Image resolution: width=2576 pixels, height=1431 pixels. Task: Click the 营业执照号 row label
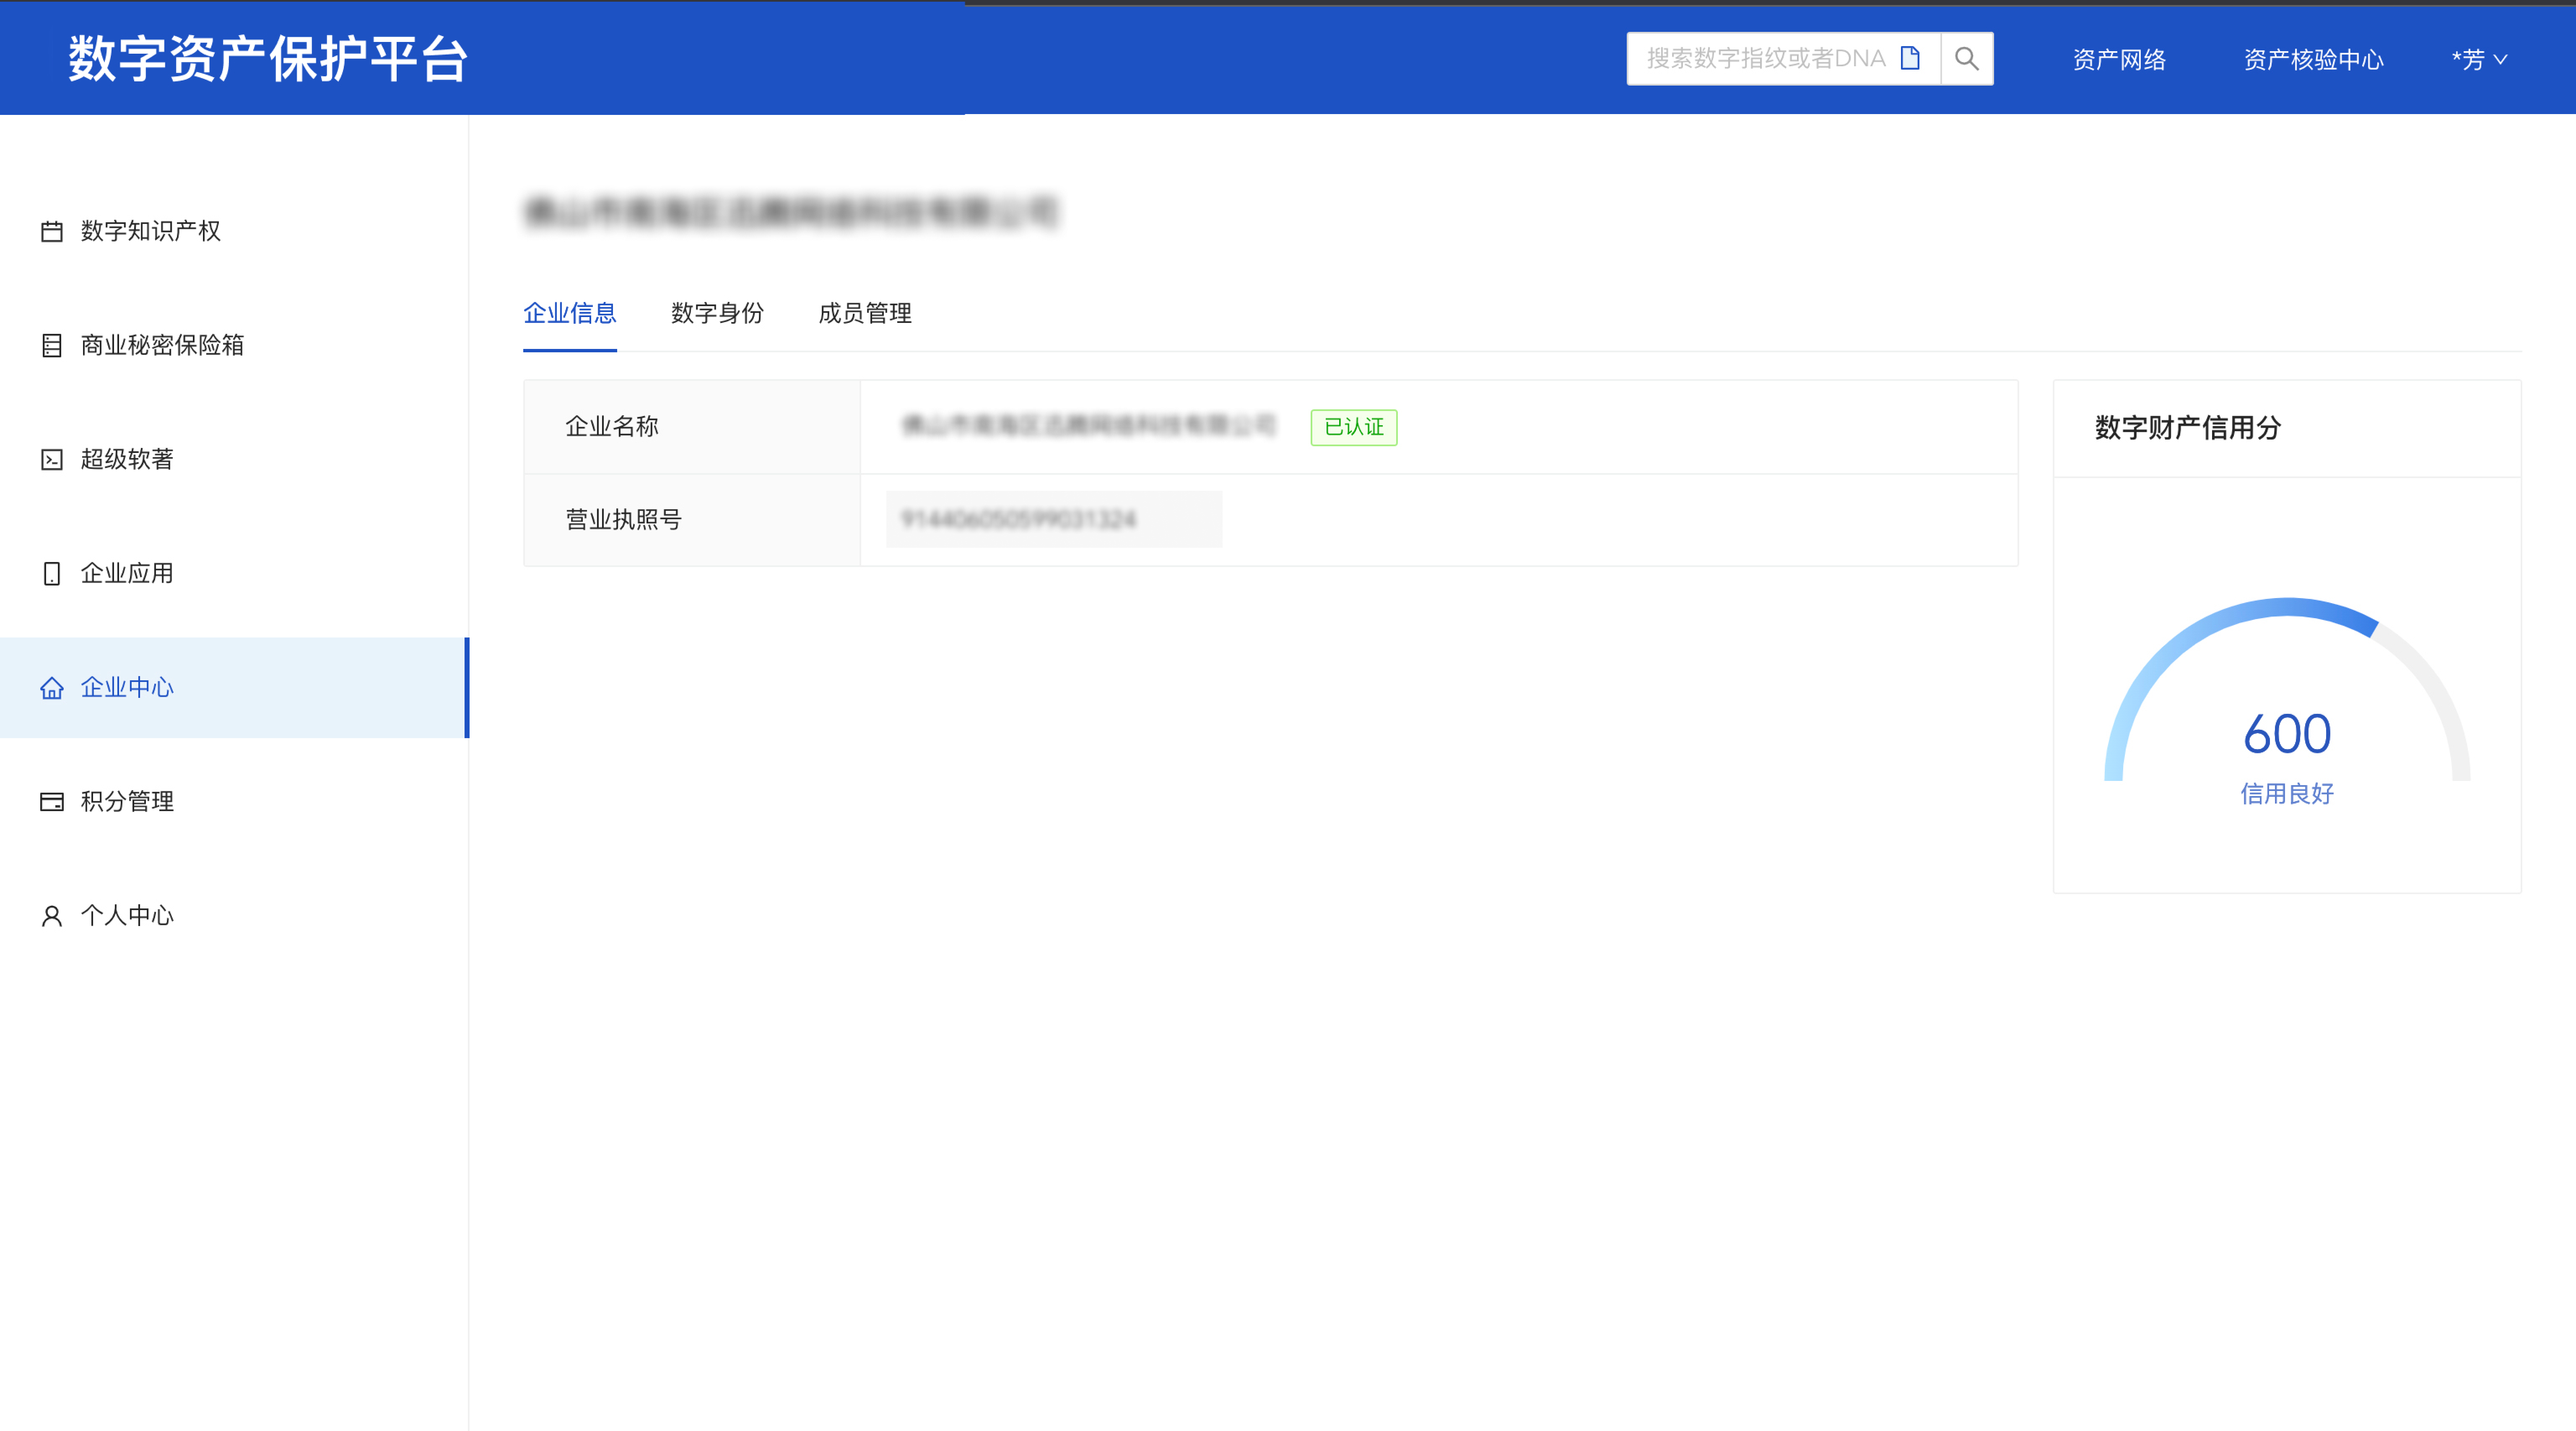coord(624,520)
